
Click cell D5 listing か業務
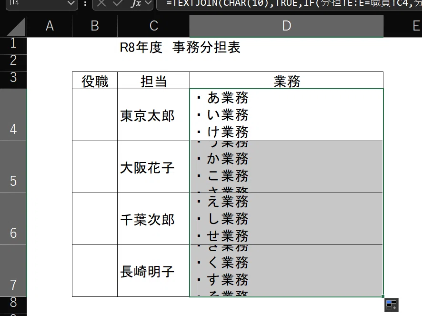pos(287,167)
